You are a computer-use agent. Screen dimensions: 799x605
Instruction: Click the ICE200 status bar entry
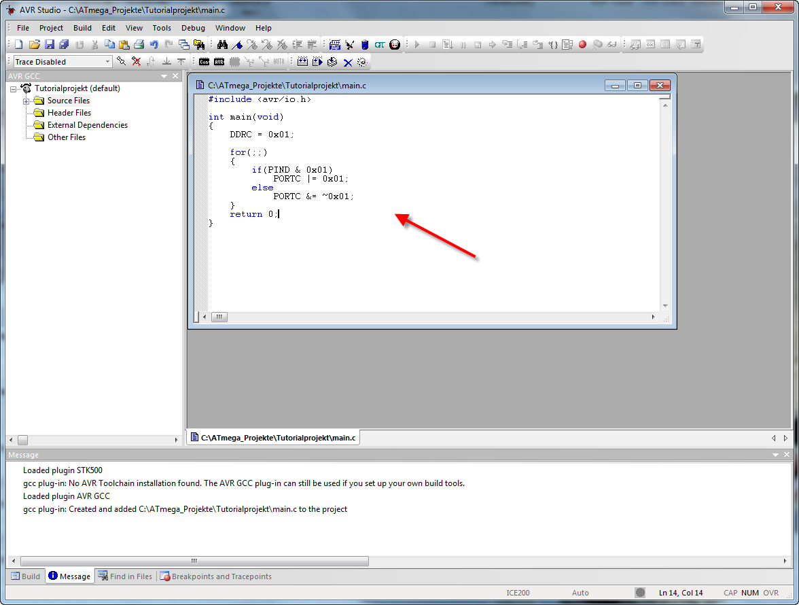tap(518, 593)
